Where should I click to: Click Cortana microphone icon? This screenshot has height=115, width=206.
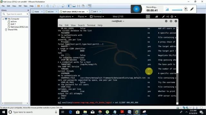[x=56, y=112]
